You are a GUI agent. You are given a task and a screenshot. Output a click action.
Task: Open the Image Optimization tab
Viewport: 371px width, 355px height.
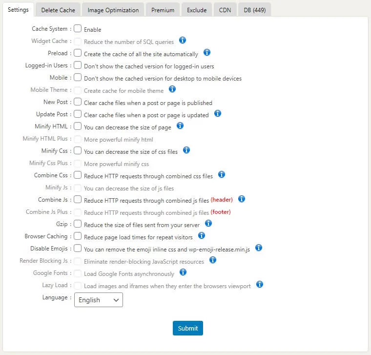113,10
